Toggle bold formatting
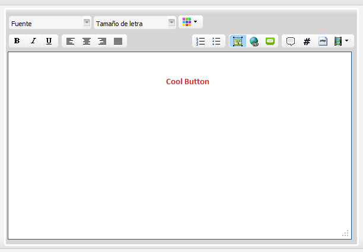Image resolution: width=363 pixels, height=252 pixels. click(x=17, y=42)
